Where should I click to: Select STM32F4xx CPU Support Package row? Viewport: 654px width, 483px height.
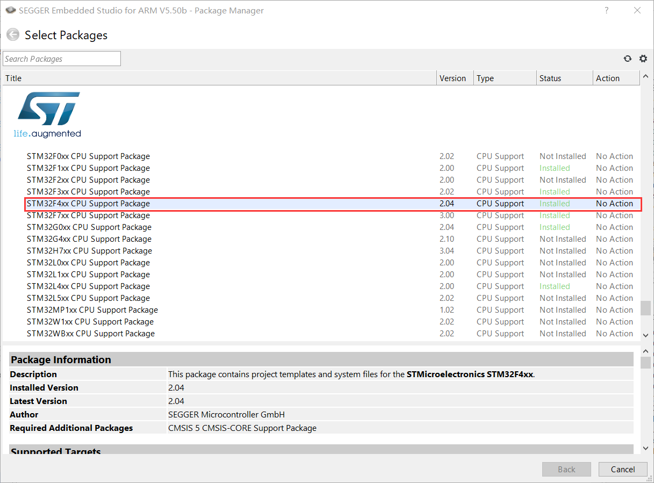pos(333,204)
